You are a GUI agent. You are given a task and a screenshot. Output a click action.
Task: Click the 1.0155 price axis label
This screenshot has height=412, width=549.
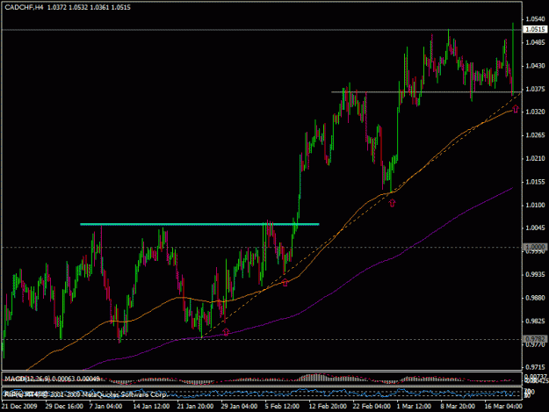tap(535, 182)
